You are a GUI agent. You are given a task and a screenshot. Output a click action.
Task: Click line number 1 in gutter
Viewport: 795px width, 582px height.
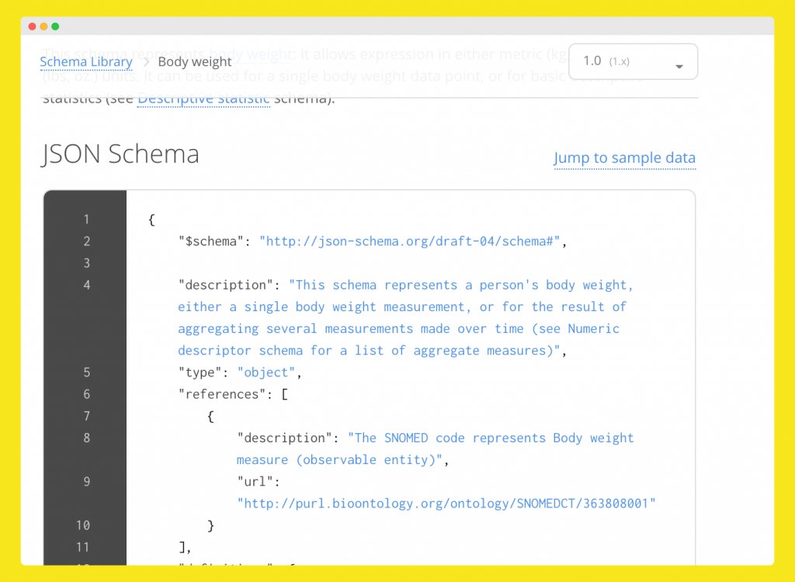coord(87,220)
